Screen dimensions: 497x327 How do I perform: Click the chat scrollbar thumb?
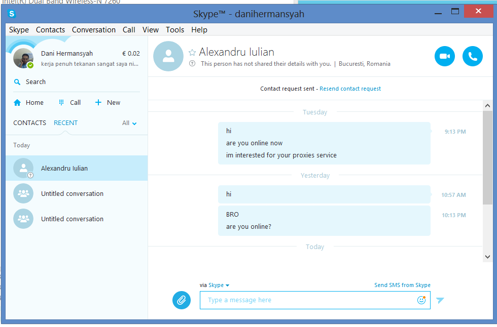click(x=487, y=157)
